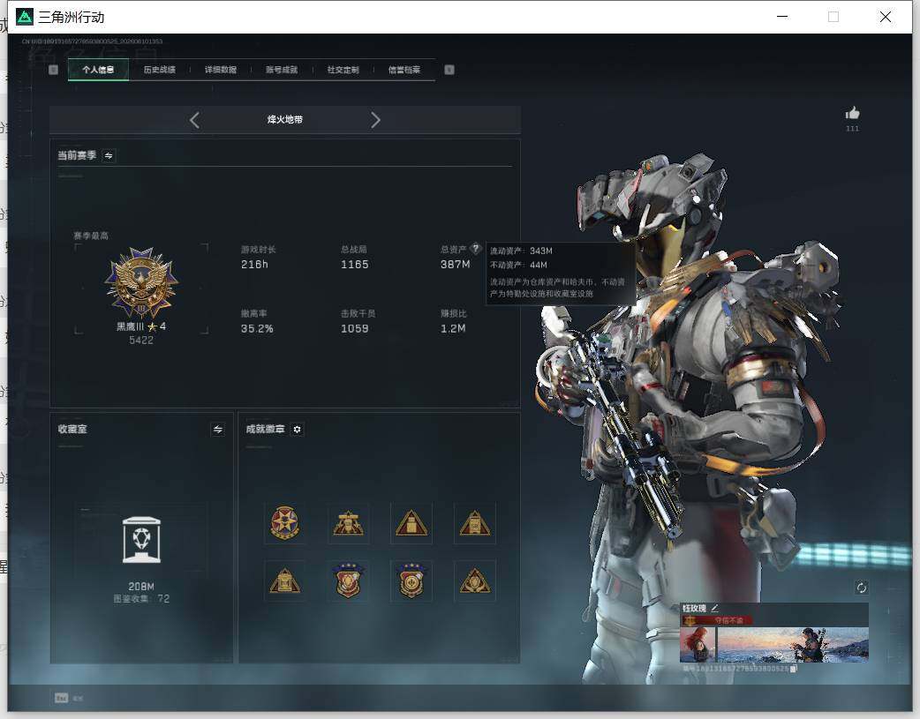
Task: Open badge settings gear beside 成就徽章
Action: (298, 430)
